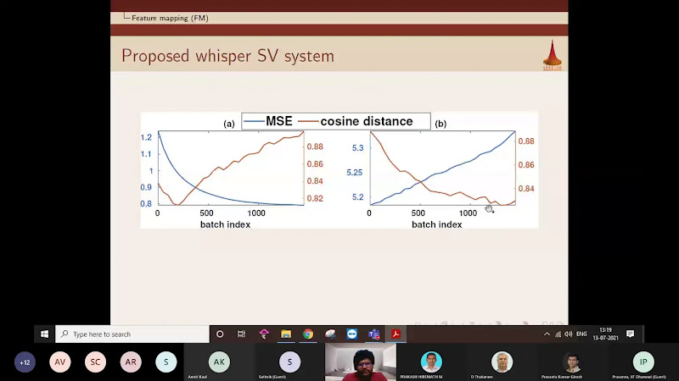Screen dimensions: 679x381
Task: Open the pink umbrella app on taskbar
Action: [264, 334]
